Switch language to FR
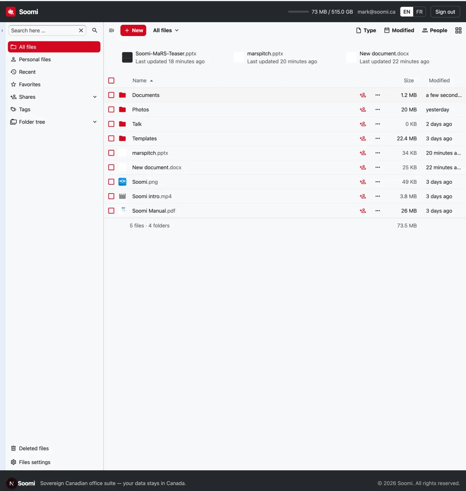 pyautogui.click(x=419, y=12)
